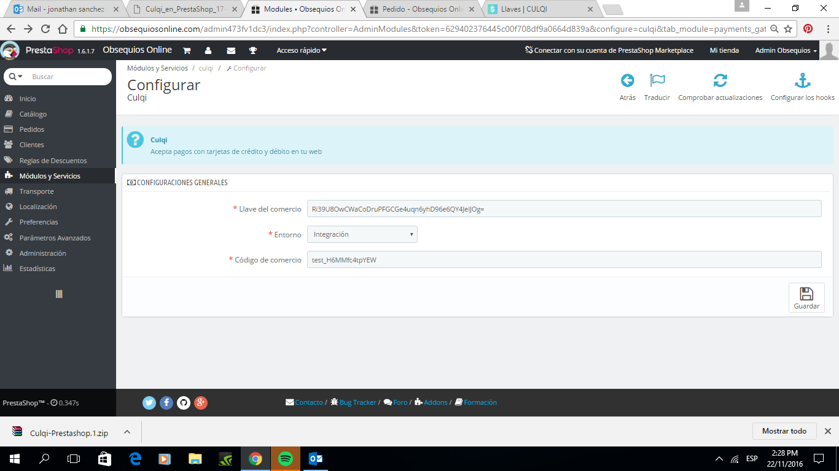This screenshot has height=471, width=839.
Task: Click the Traducir flag icon
Action: [x=657, y=80]
